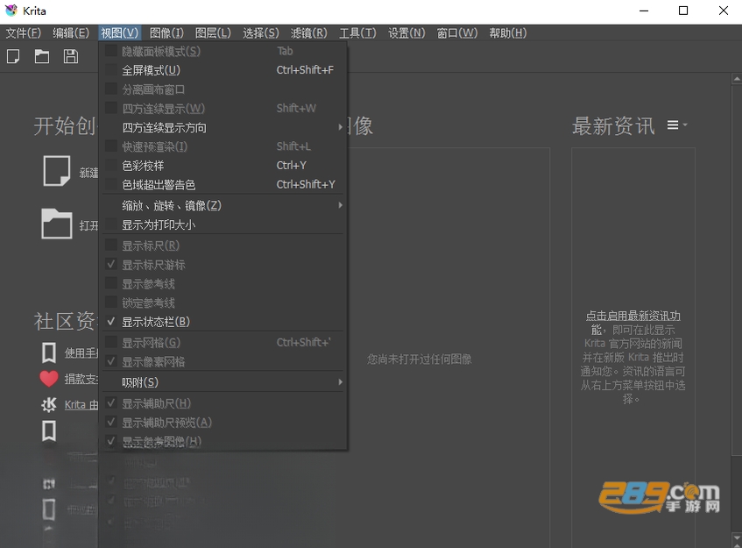Select 显示标尺(R) menu entry
Image resolution: width=742 pixels, height=548 pixels.
tap(223, 246)
